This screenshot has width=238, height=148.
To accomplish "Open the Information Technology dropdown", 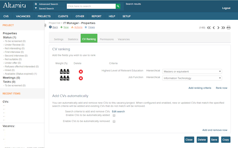I will tap(192, 78).
